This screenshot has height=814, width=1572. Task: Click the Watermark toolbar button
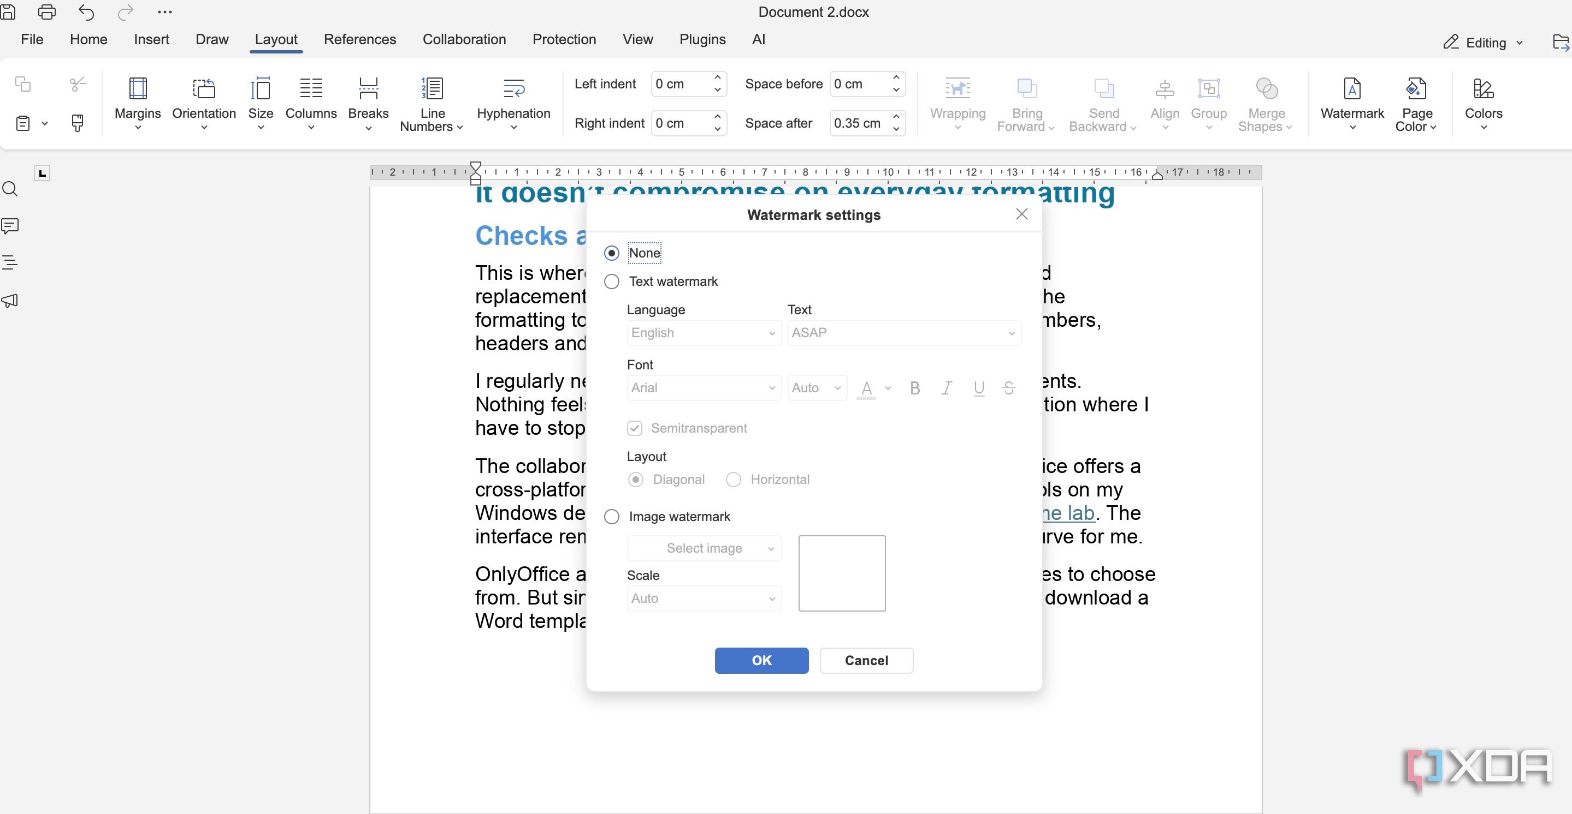click(1352, 103)
